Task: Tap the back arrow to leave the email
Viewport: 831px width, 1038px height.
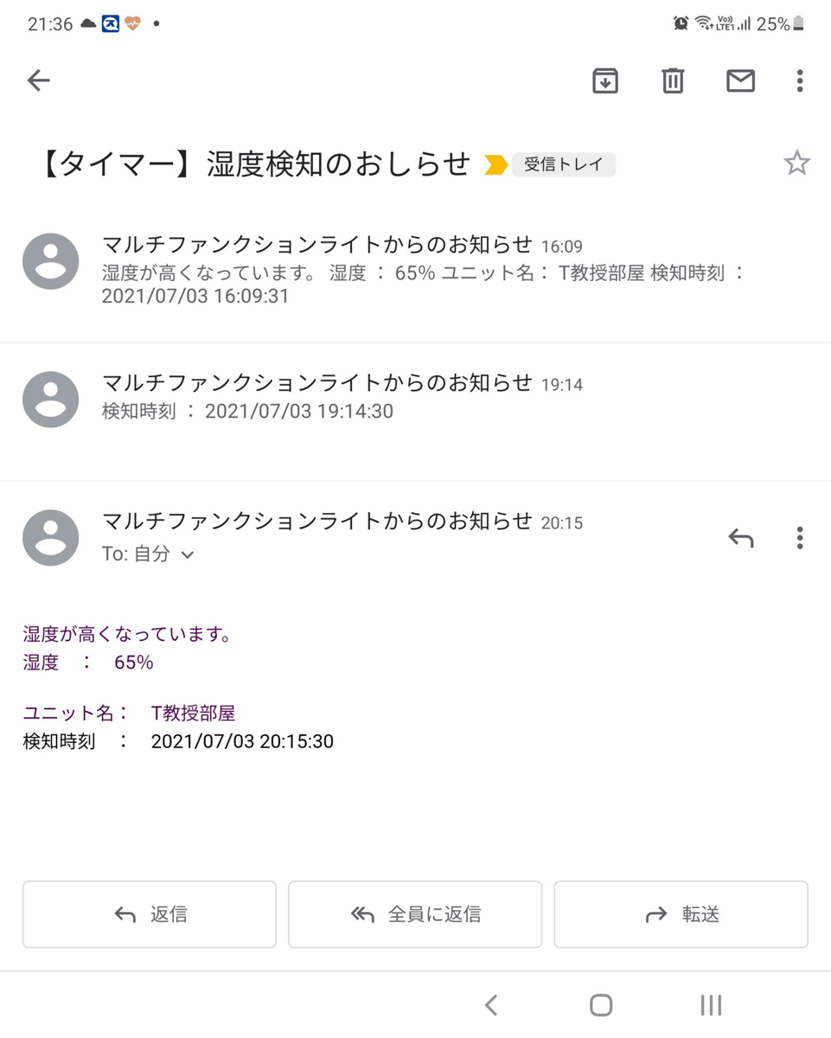Action: pyautogui.click(x=39, y=80)
